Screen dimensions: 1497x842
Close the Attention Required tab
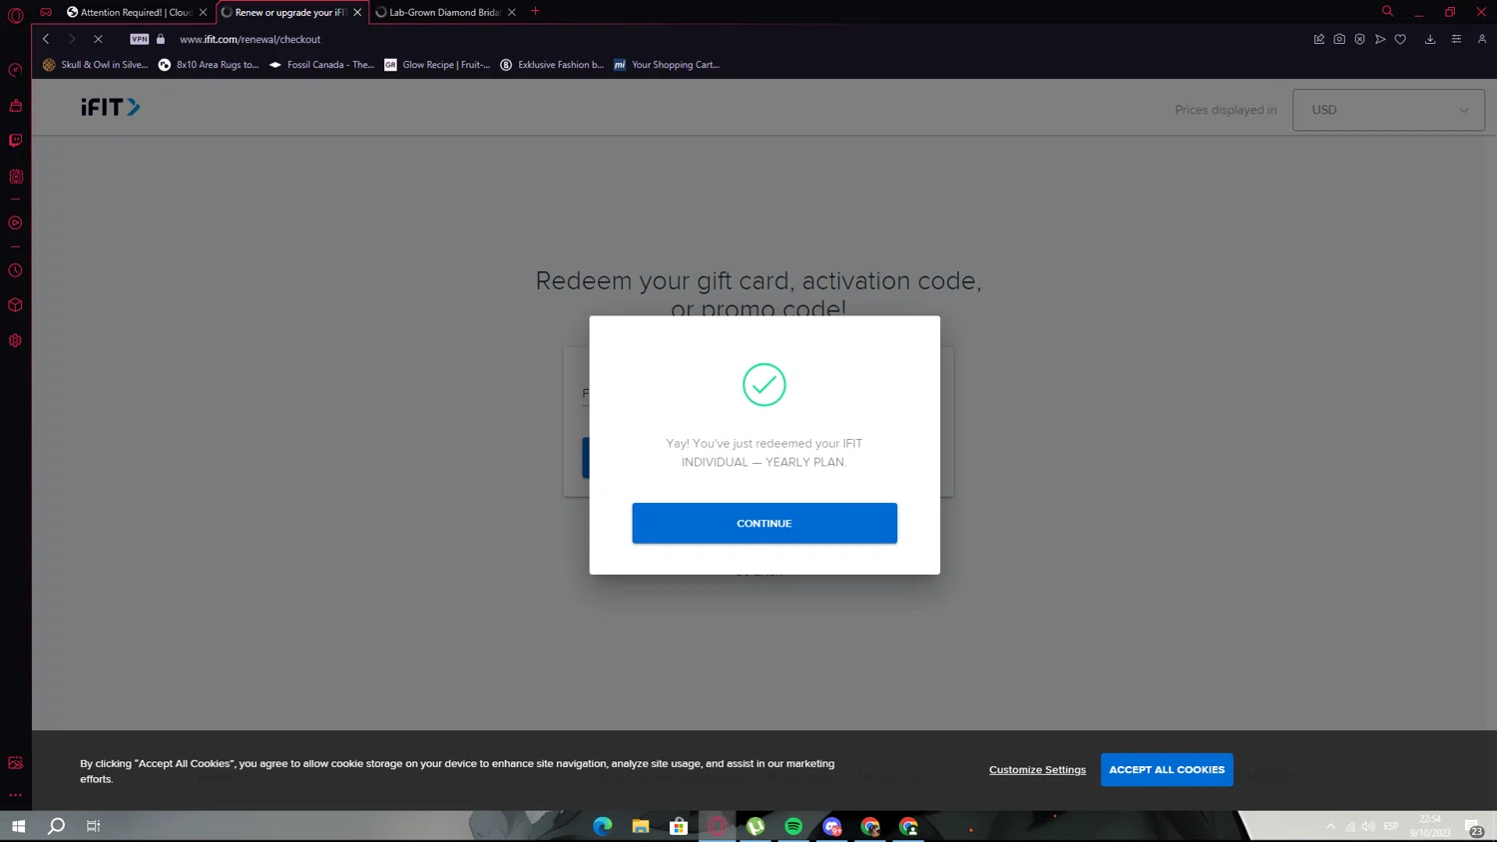coord(203,12)
